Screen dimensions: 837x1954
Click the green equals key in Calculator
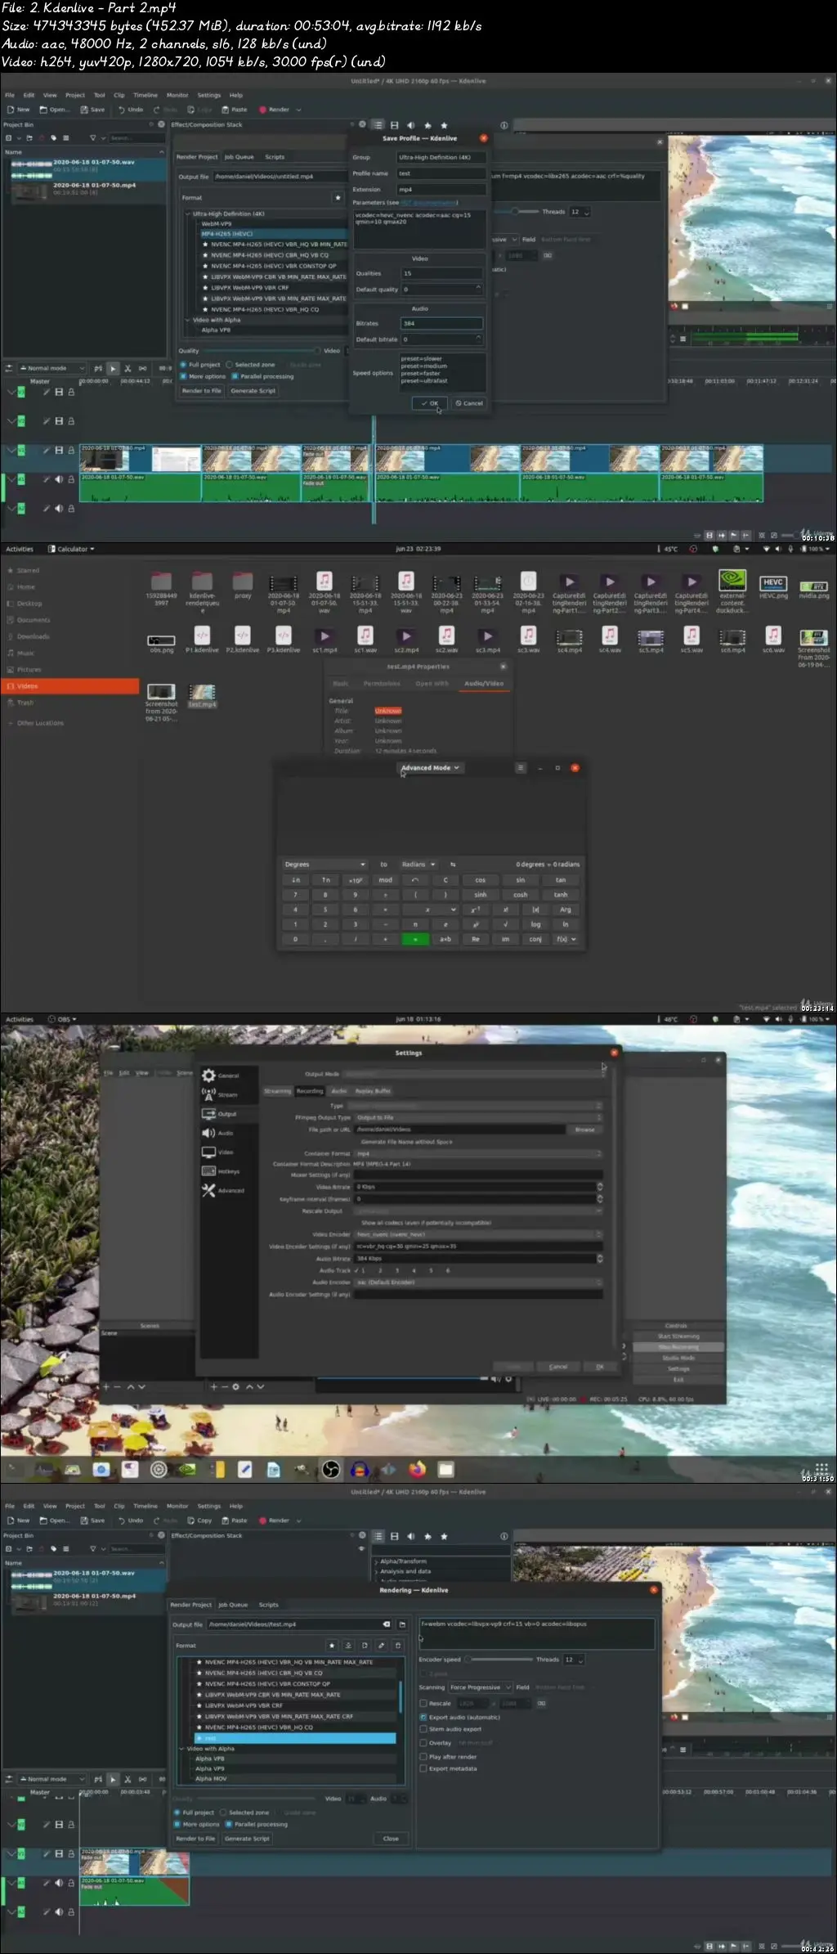click(415, 939)
